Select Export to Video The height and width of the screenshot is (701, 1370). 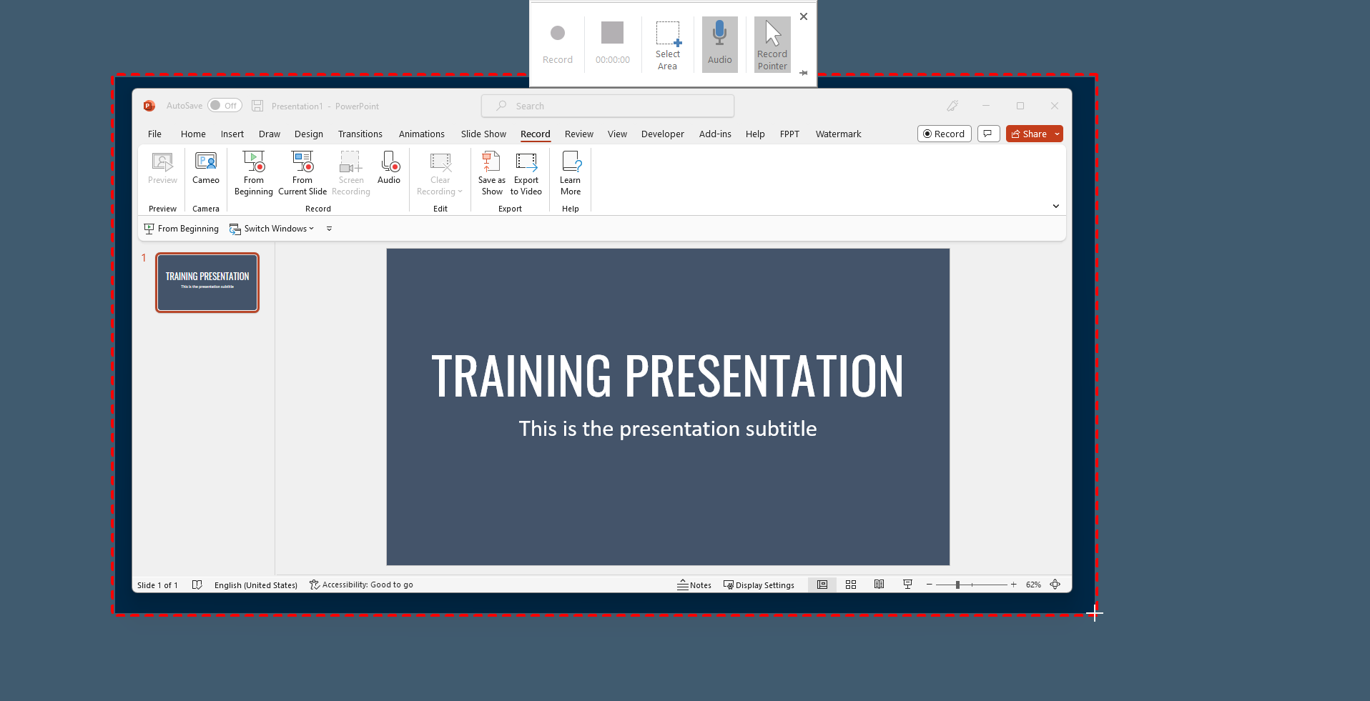click(526, 171)
